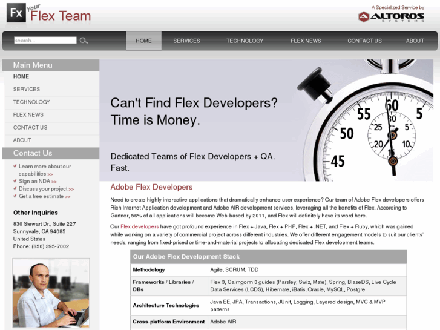Open TECHNOLOGY in the top navigation bar

tap(245, 41)
